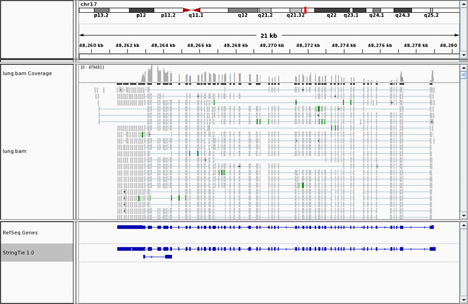The image size is (468, 304).
Task: Select the highlighted StringTie 1.0 track name
Action: pos(18,252)
